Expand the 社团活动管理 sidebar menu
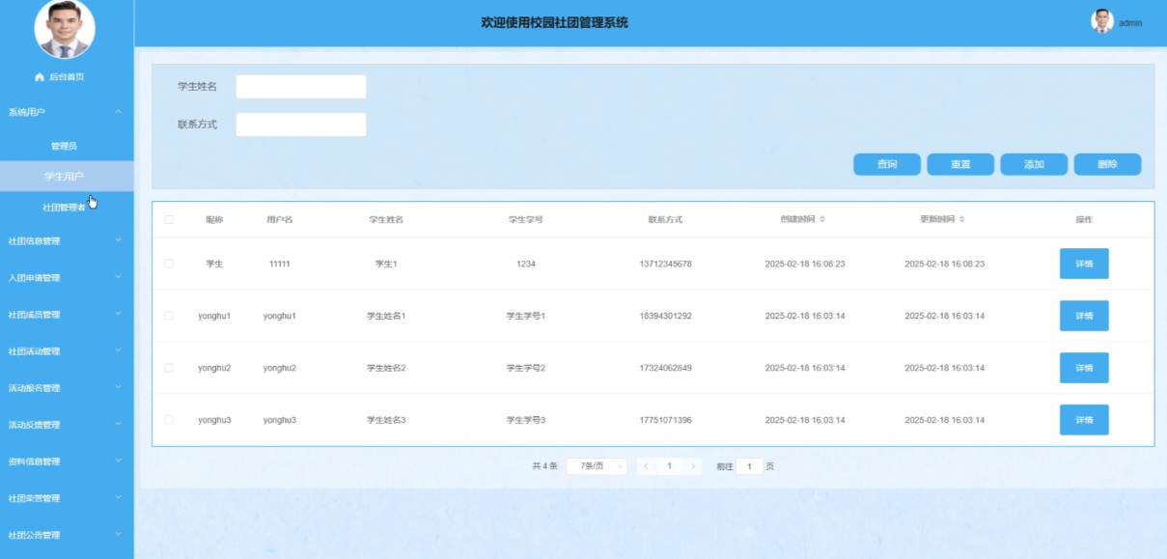This screenshot has height=559, width=1167. point(67,350)
